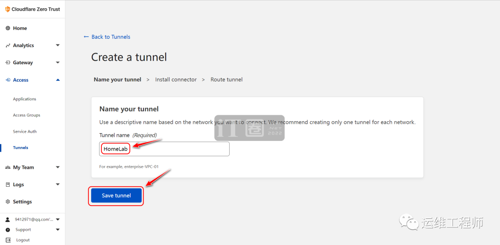Click the Name your tunnel step
Viewport: 500px width, 245px height.
117,80
